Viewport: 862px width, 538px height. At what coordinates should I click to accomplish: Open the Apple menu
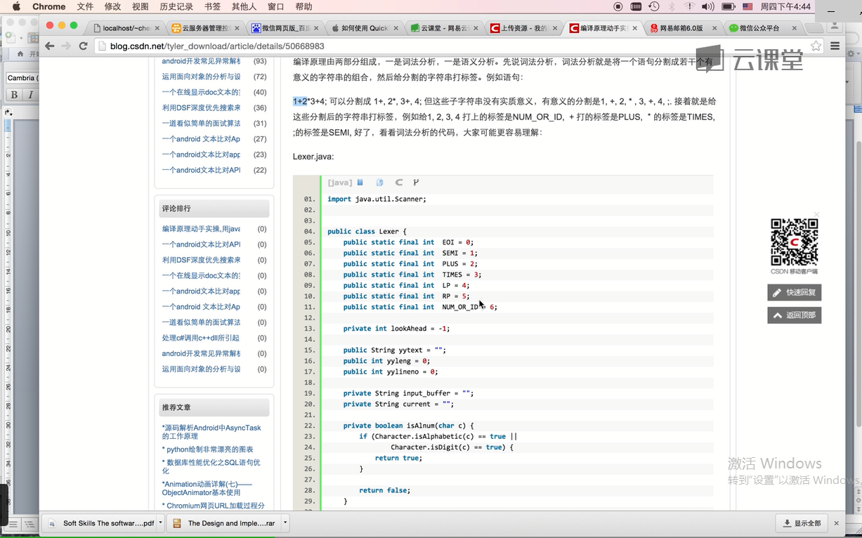[x=15, y=6]
